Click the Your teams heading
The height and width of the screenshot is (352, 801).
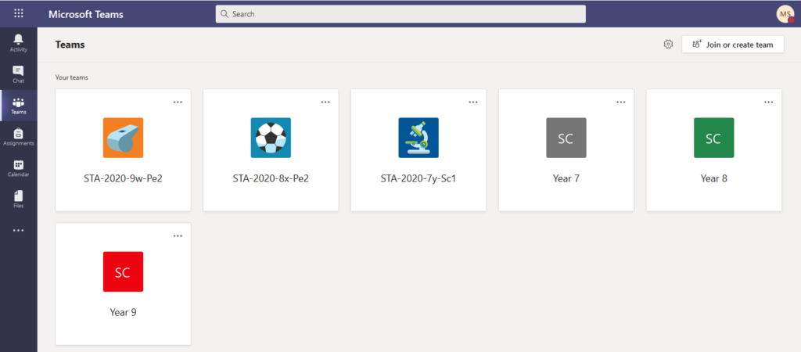[x=71, y=77]
